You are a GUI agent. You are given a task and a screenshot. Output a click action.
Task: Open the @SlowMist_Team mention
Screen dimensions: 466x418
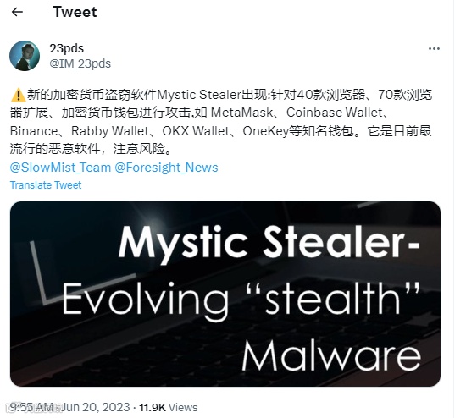click(60, 168)
